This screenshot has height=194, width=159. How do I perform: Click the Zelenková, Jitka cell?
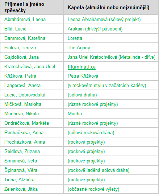32,189
